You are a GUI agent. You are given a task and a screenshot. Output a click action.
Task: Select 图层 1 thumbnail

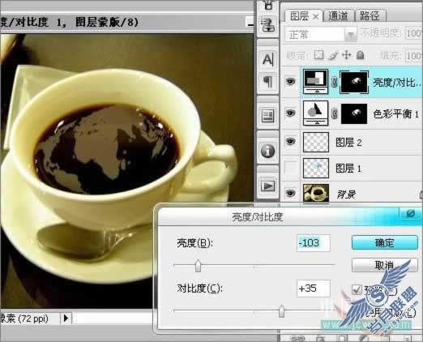[x=316, y=168]
